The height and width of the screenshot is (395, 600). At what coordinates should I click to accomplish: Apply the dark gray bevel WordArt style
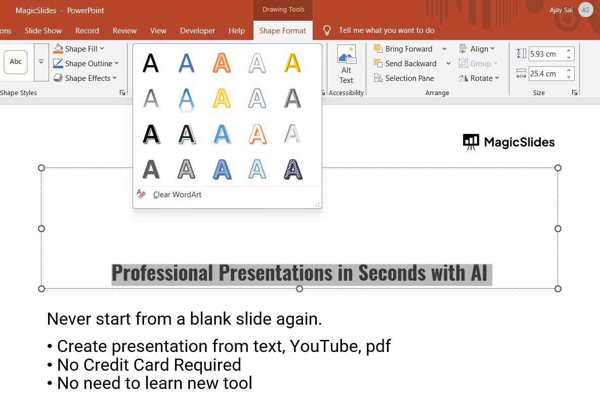click(x=293, y=99)
